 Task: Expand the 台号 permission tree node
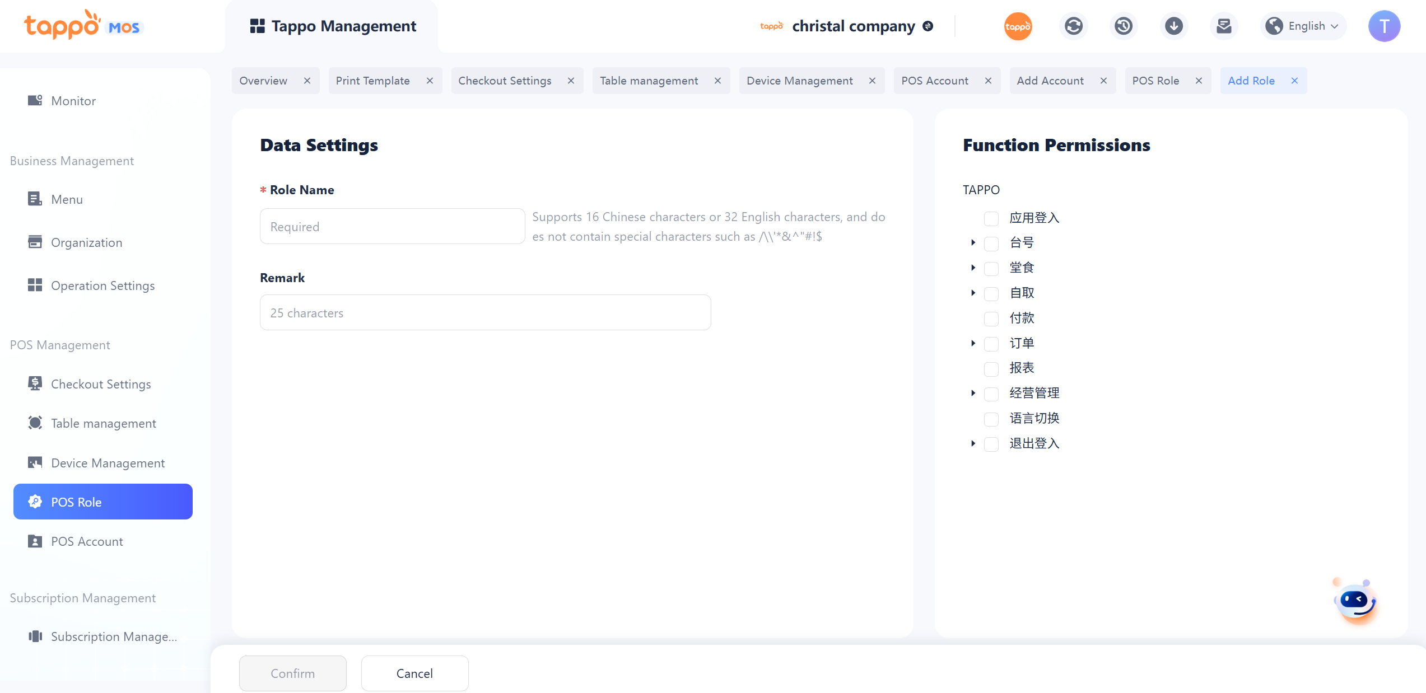(973, 243)
